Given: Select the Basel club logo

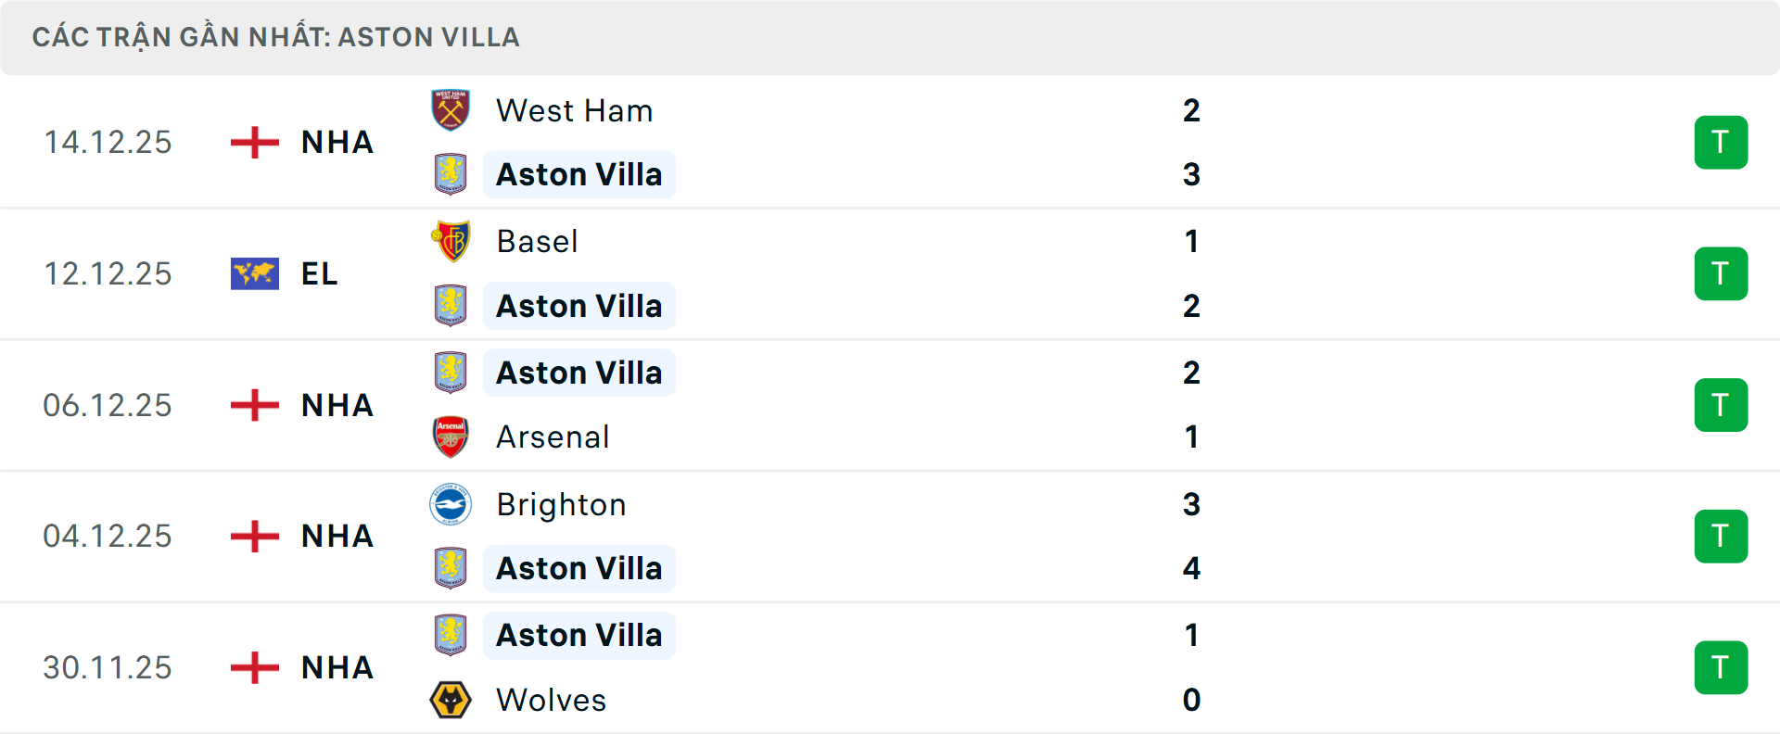Looking at the screenshot, I should click(451, 241).
